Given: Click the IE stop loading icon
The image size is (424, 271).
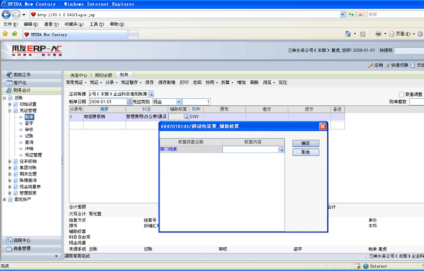Looking at the screenshot, I should pos(360,15).
